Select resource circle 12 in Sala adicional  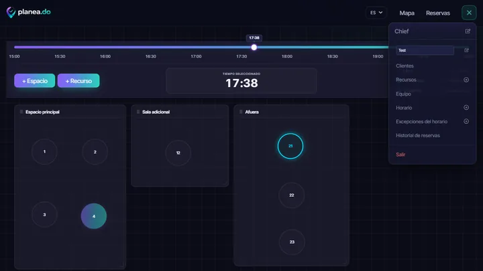(178, 153)
